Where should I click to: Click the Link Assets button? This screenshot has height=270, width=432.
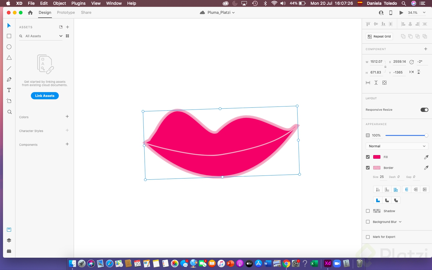(44, 95)
